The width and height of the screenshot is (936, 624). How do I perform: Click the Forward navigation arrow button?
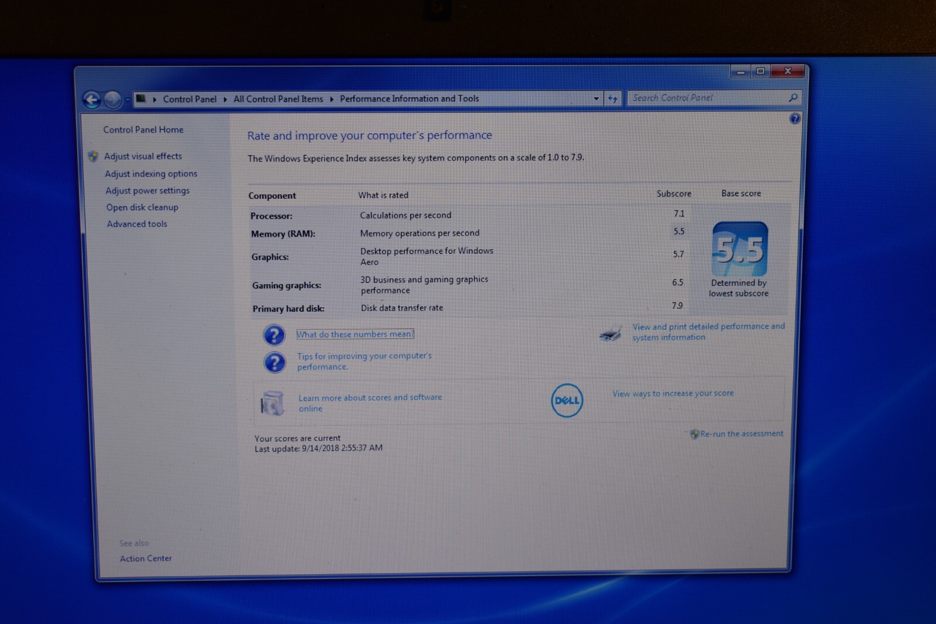pos(113,100)
